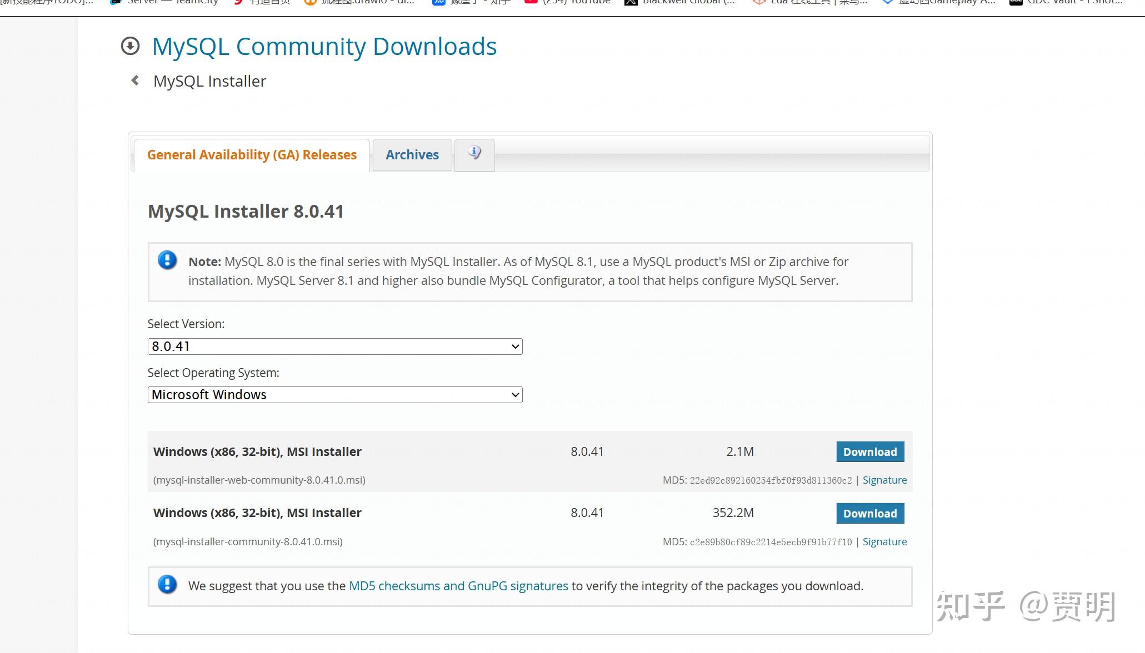Open the Blackwell Global X bookmark
This screenshot has height=653, width=1145.
680,2
